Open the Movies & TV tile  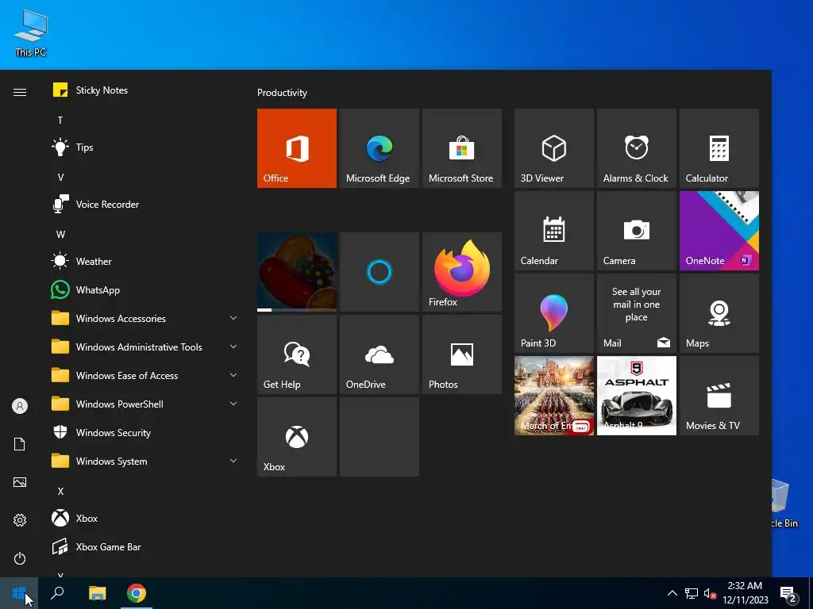coord(719,396)
